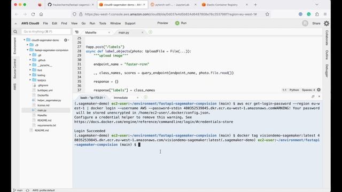Screen dimensions: 342x192
Task: Switch to the Immediate tab
Action: pyautogui.click(x=121, y=98)
